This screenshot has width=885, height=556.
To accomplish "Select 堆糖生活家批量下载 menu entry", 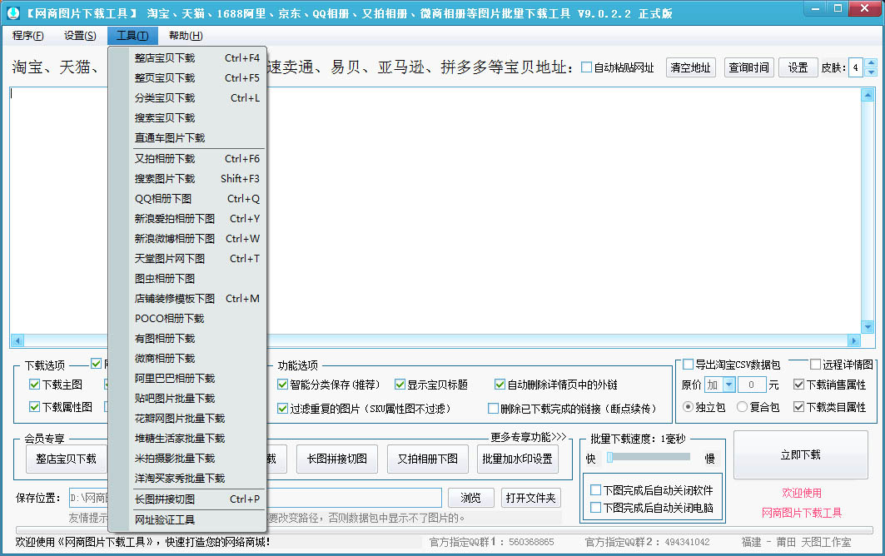I will 197,439.
